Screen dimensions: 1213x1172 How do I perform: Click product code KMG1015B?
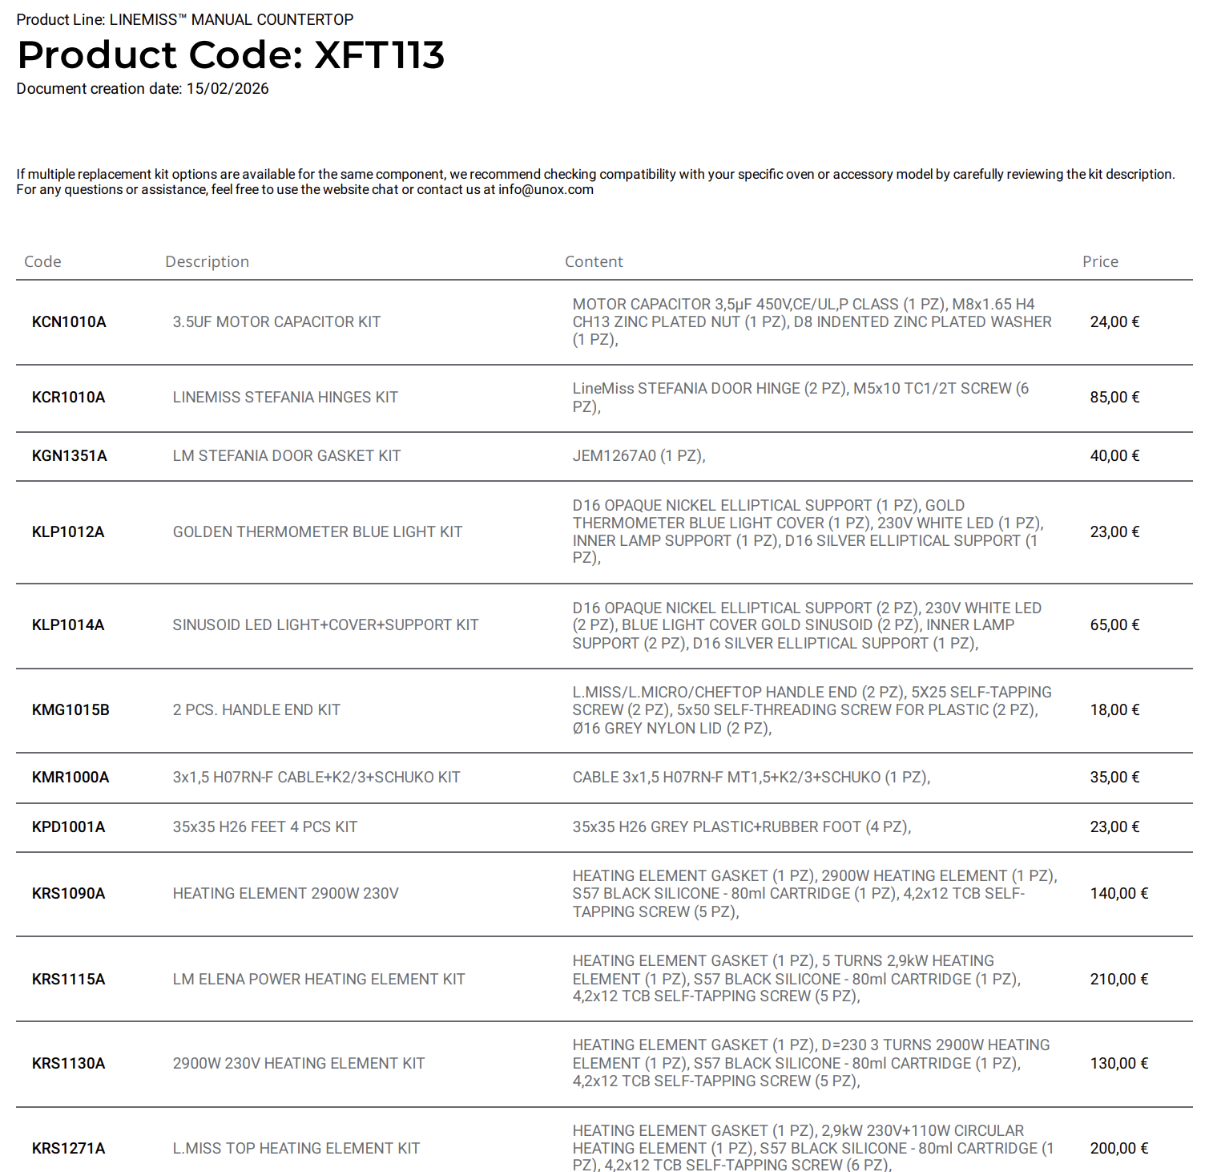point(71,710)
